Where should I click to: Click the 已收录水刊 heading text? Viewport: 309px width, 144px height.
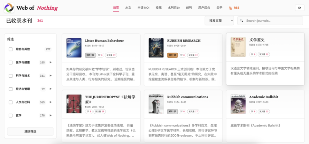click(19, 21)
